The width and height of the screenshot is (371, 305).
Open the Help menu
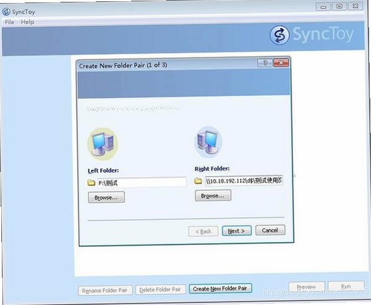pyautogui.click(x=27, y=22)
